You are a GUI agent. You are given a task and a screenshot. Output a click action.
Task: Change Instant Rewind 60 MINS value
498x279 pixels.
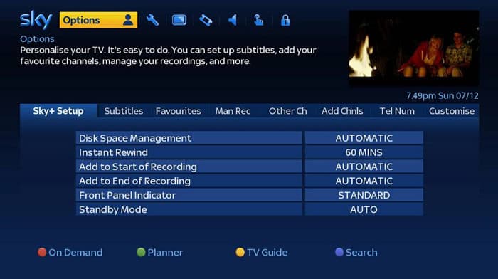pos(364,152)
